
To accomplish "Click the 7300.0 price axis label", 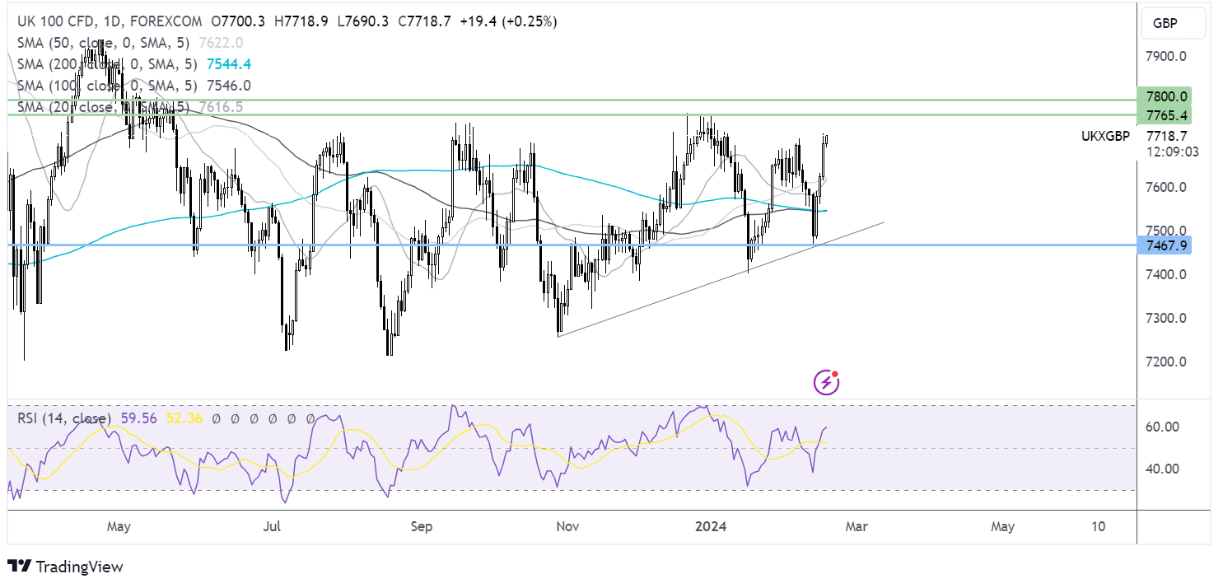I will [1166, 318].
